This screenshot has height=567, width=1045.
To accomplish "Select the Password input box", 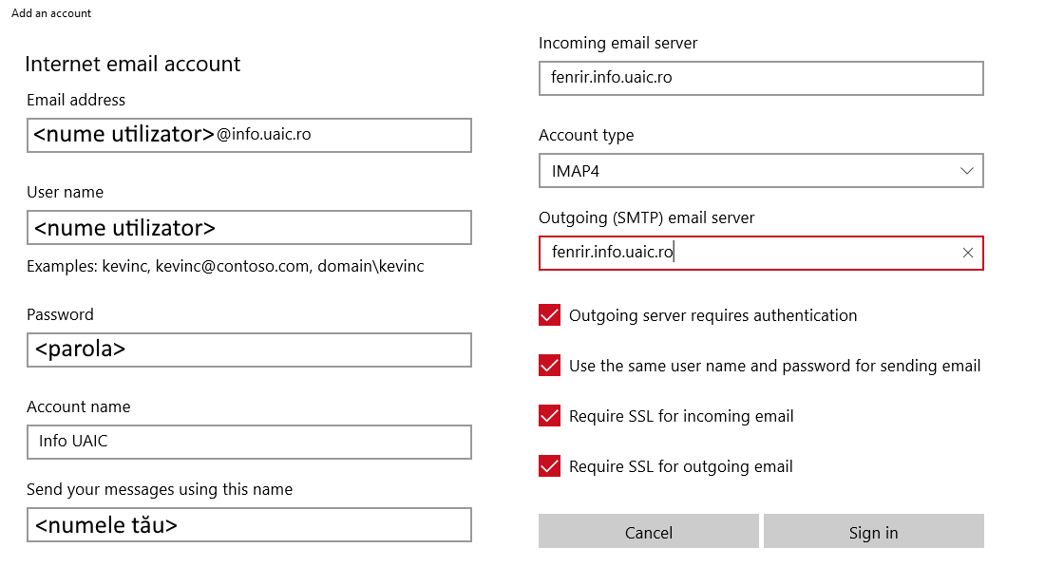I will coord(249,350).
